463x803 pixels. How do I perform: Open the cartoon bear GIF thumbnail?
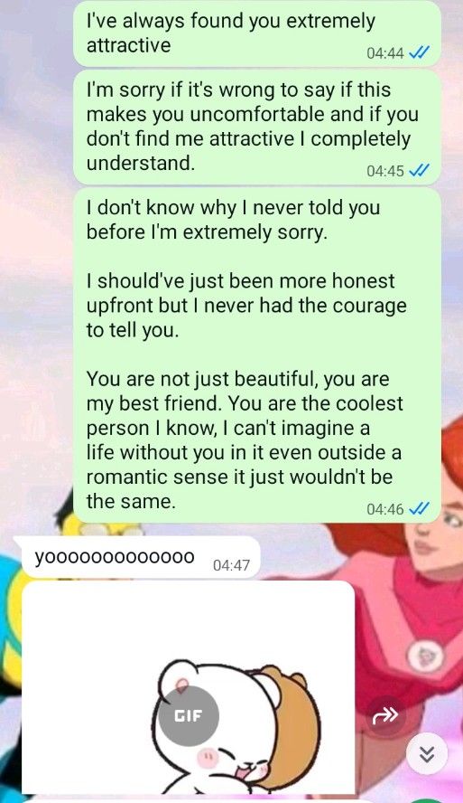tap(189, 687)
